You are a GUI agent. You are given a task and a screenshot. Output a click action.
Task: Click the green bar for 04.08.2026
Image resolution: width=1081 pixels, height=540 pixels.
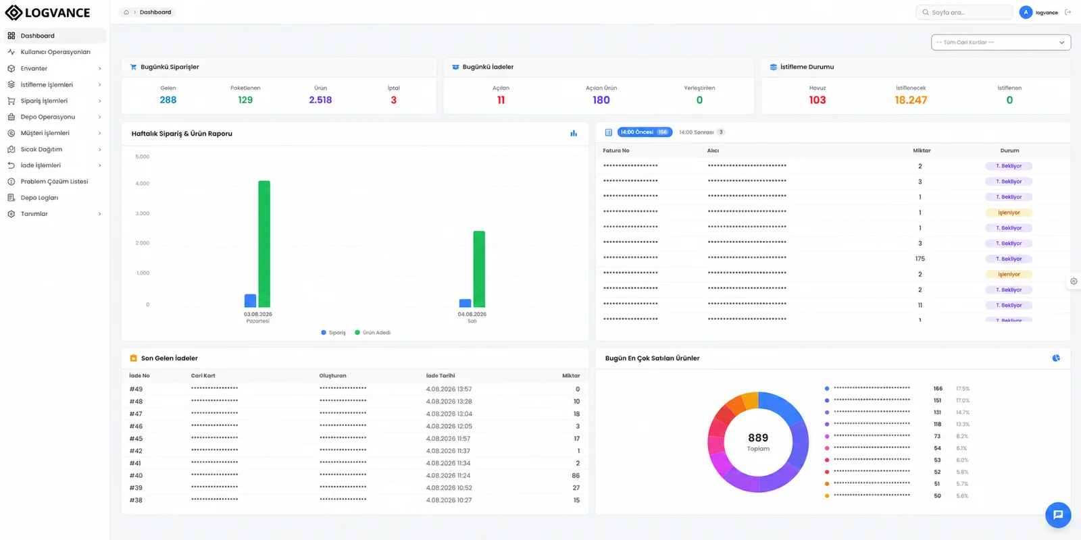pyautogui.click(x=479, y=269)
